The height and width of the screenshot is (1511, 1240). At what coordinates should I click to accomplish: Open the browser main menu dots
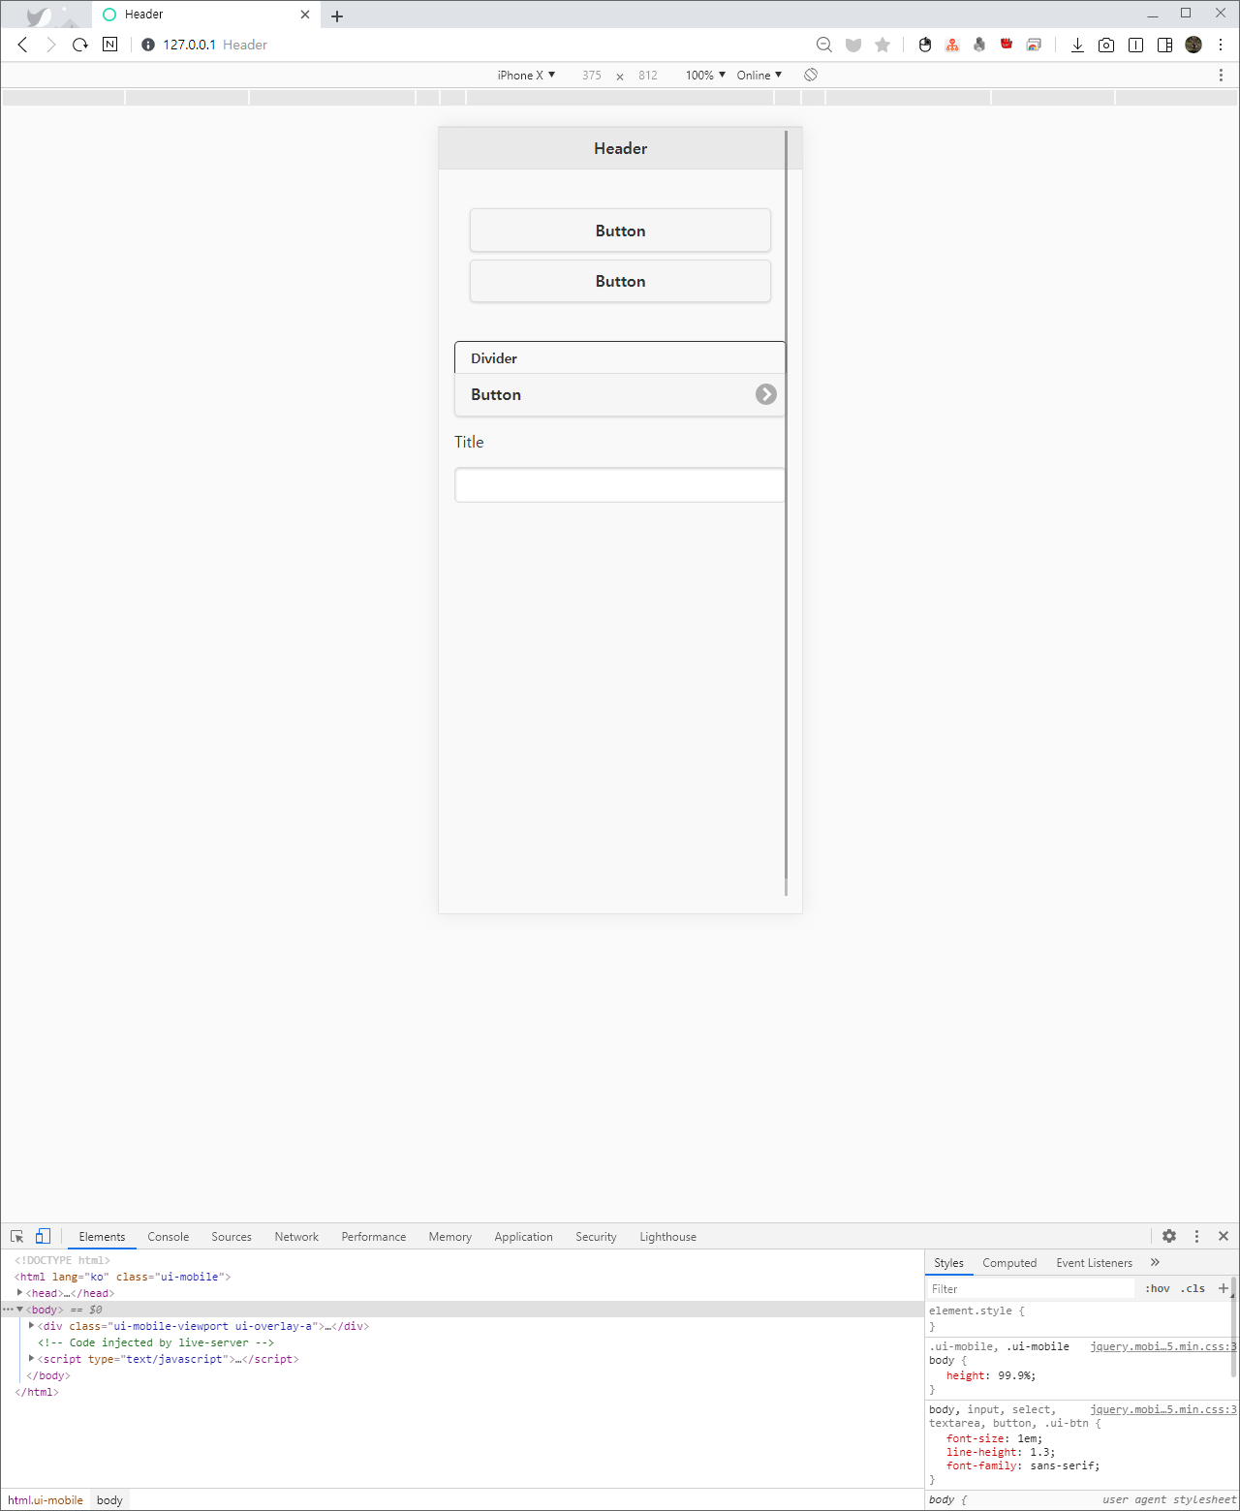click(x=1221, y=45)
